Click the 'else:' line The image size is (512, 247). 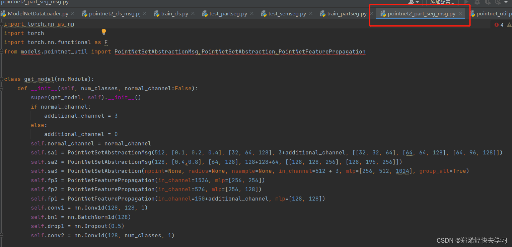39,125
